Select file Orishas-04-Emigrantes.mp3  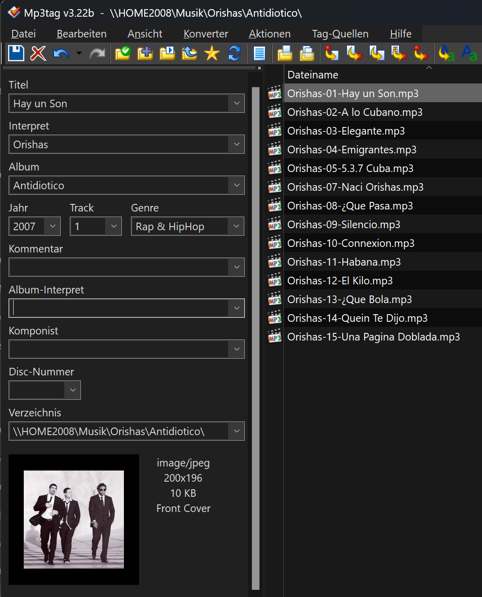(x=352, y=150)
